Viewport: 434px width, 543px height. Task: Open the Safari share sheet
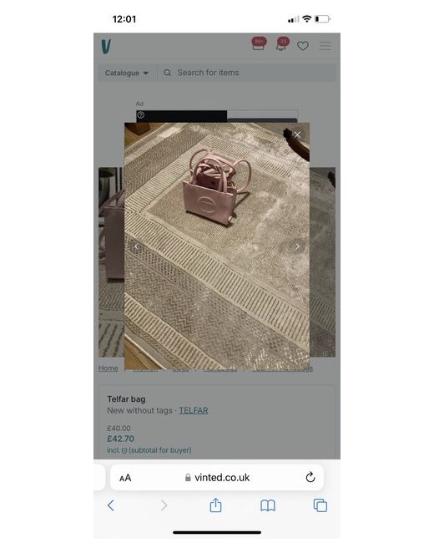[215, 505]
